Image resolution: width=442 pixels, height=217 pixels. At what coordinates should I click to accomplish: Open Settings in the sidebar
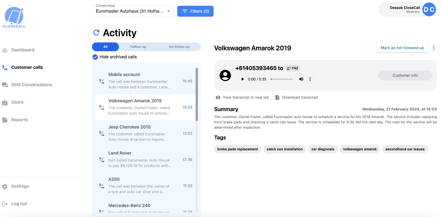coord(20,186)
